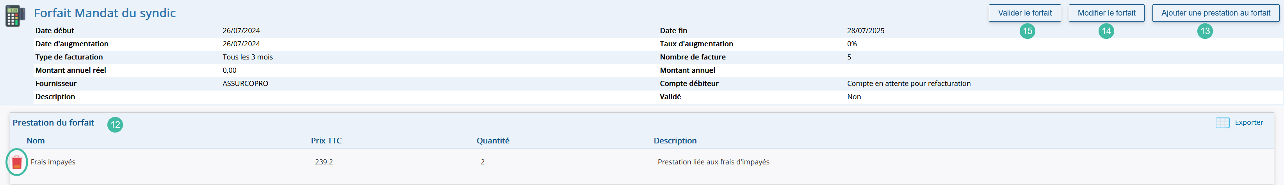Image resolution: width=1284 pixels, height=185 pixels.
Task: Click the Prestation du forfait section heading
Action: tap(53, 122)
